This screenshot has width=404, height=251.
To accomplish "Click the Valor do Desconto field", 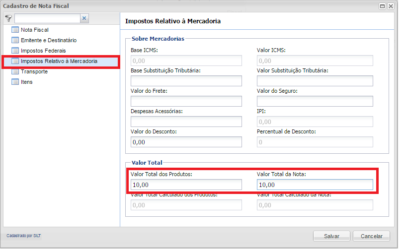I will [186, 142].
